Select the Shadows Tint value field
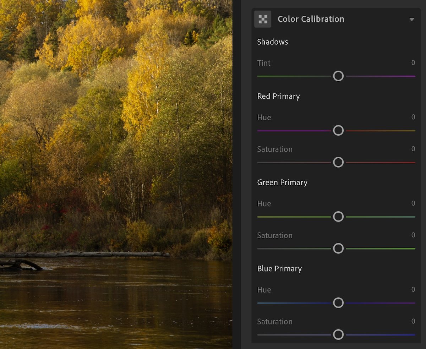 413,62
